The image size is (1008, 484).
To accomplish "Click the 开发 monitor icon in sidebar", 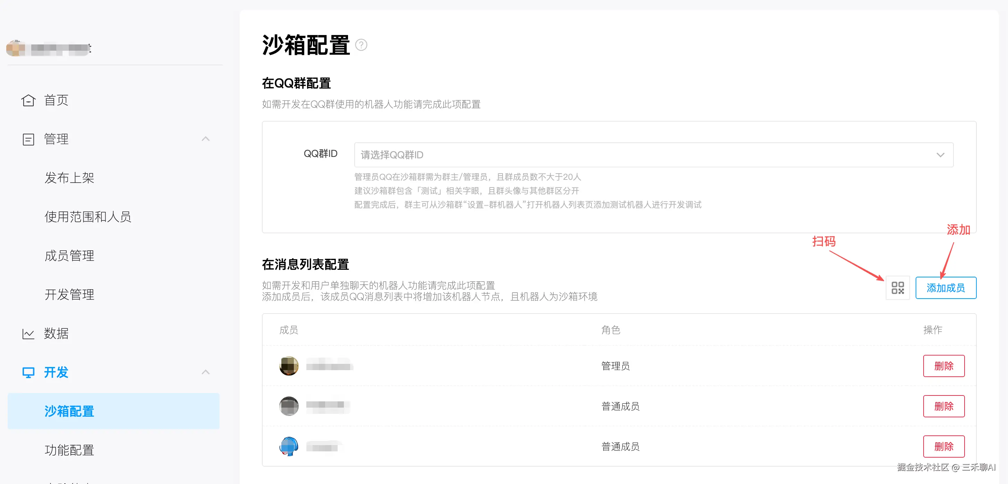I will (x=28, y=373).
